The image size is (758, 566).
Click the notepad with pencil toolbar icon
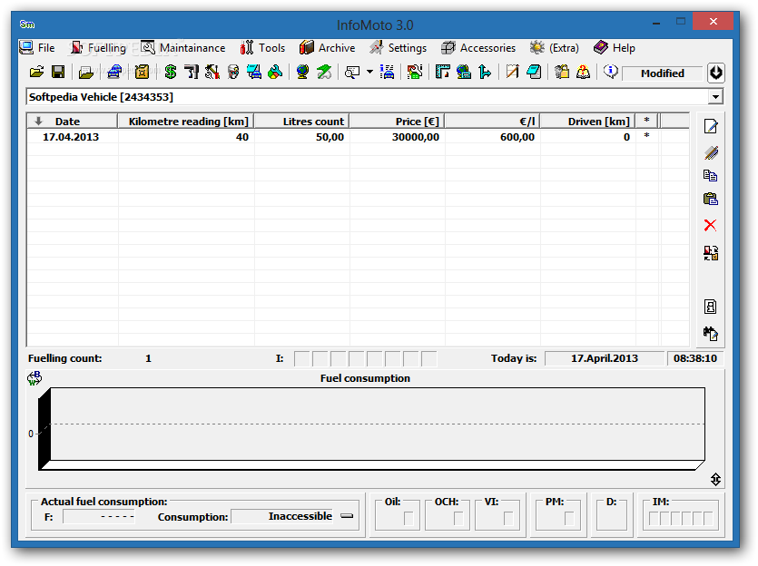pos(512,73)
